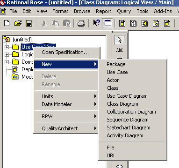Click the Open folder toolbar icon
The width and height of the screenshot is (179, 168).
pos(18,23)
